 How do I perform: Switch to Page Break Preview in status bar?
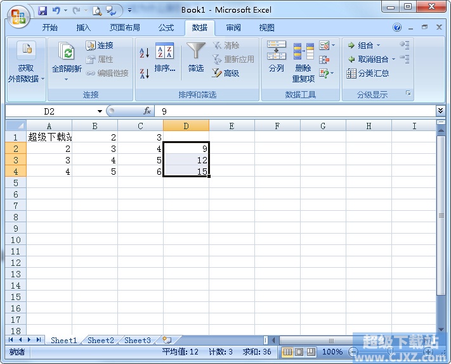pyautogui.click(x=311, y=352)
